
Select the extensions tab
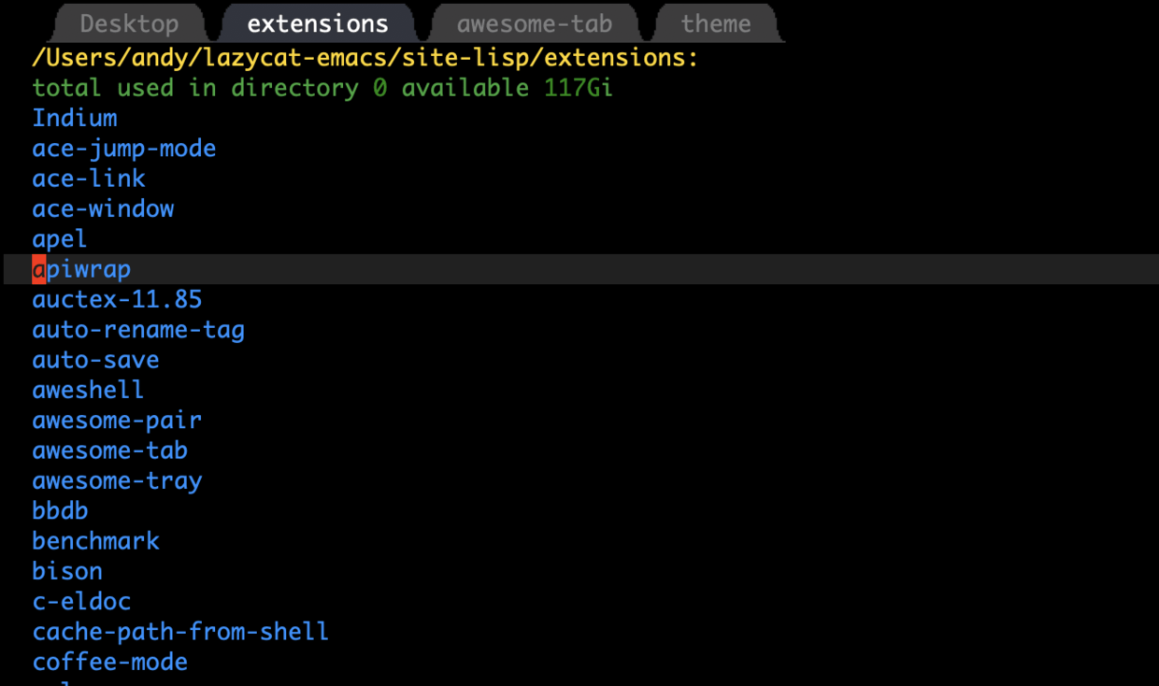coord(318,23)
